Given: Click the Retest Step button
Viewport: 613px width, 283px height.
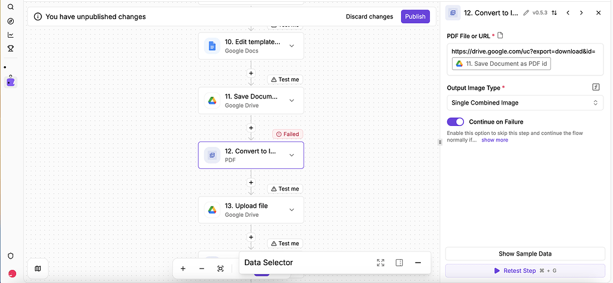Looking at the screenshot, I should pos(525,270).
